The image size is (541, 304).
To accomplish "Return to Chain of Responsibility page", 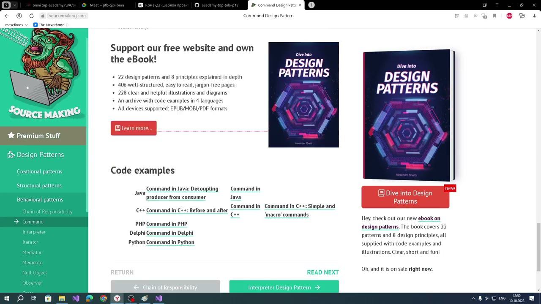I will [165, 287].
